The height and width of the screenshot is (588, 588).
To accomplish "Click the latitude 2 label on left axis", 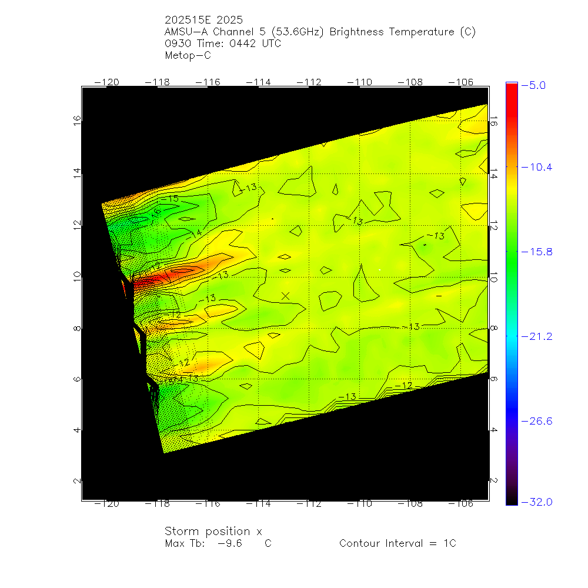I will coord(77,481).
